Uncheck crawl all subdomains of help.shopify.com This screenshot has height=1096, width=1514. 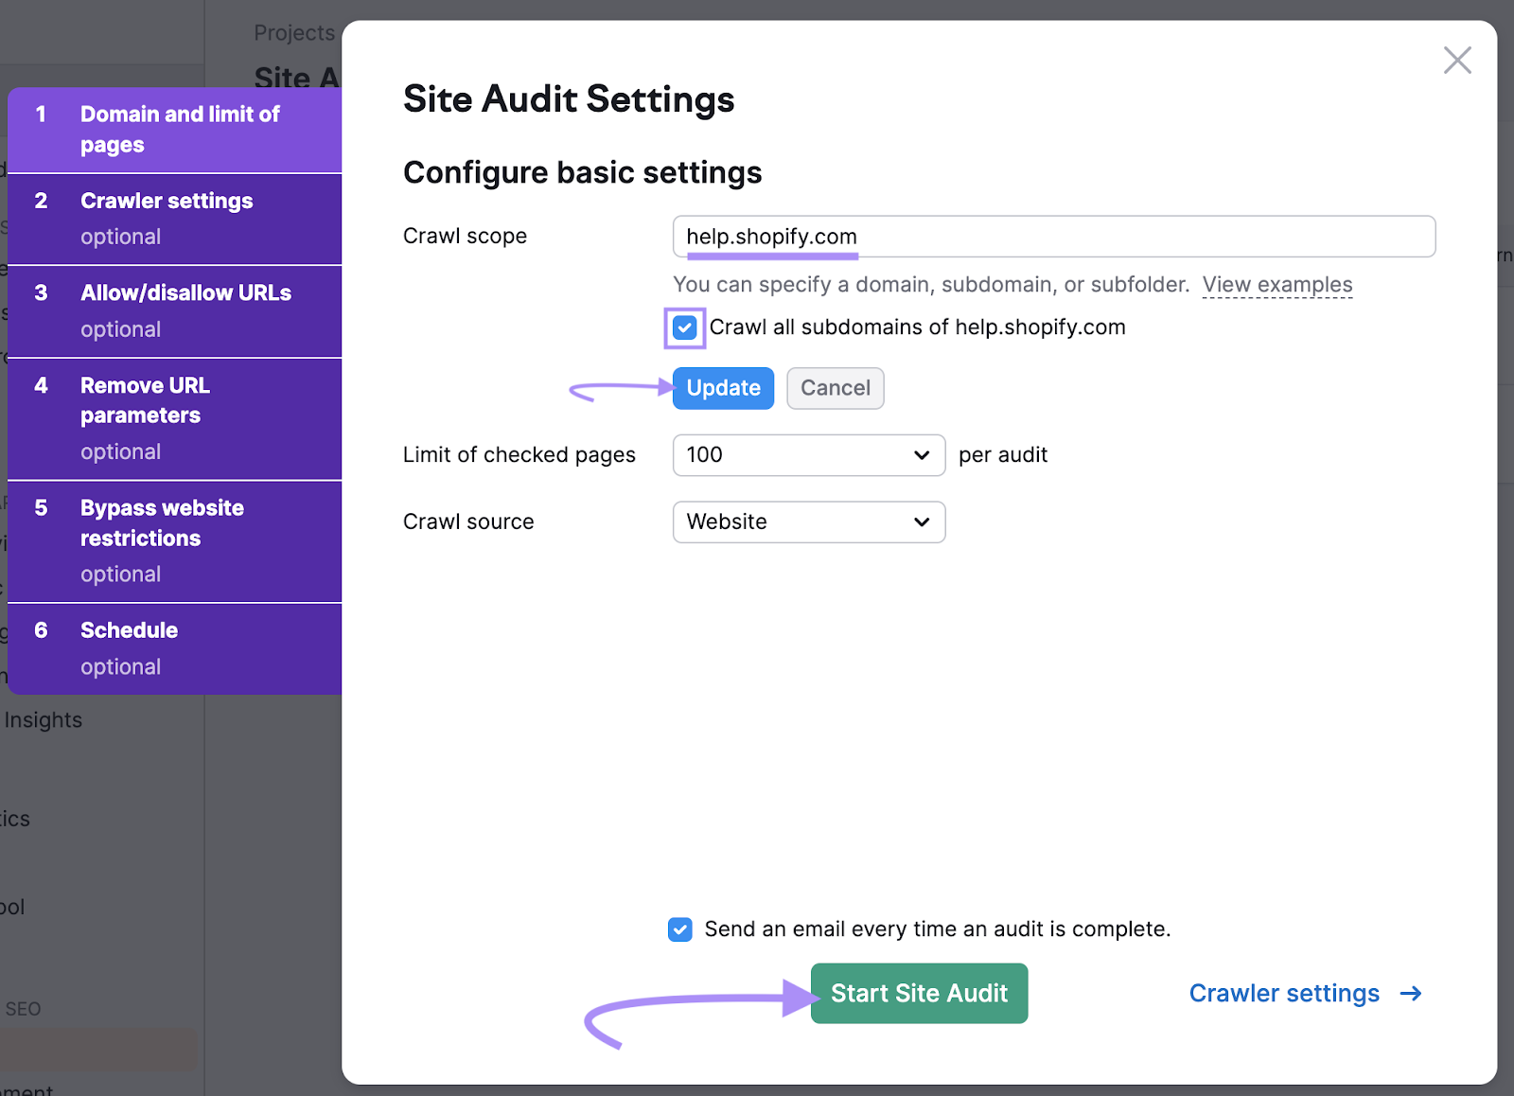pos(684,327)
